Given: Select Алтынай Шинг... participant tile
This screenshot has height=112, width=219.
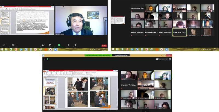Looking at the screenshot, I should [x=152, y=32].
